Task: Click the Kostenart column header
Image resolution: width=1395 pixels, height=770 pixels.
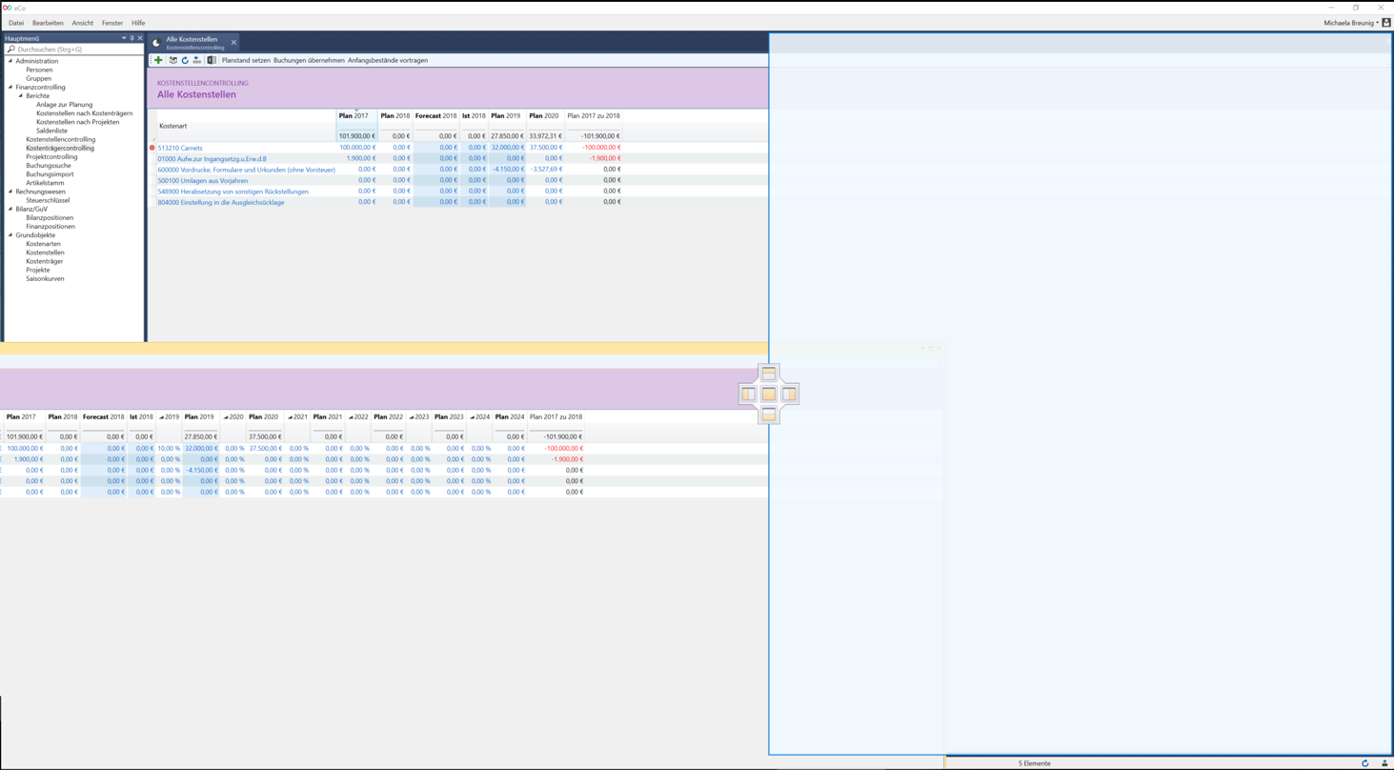Action: tap(172, 126)
